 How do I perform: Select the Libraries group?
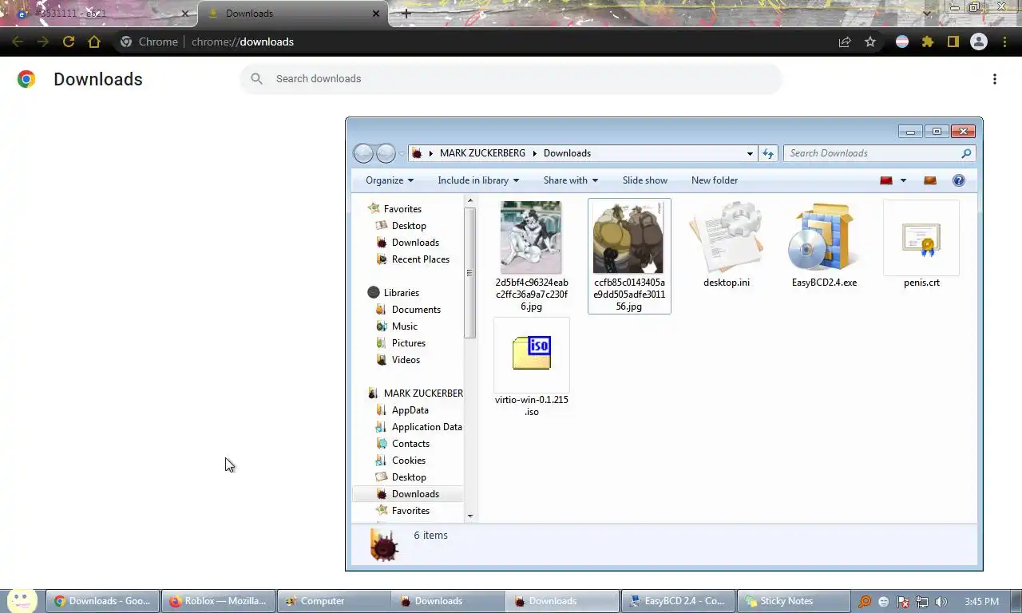point(401,293)
